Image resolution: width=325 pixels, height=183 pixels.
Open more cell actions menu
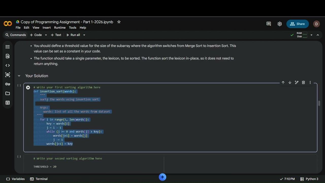click(x=310, y=83)
